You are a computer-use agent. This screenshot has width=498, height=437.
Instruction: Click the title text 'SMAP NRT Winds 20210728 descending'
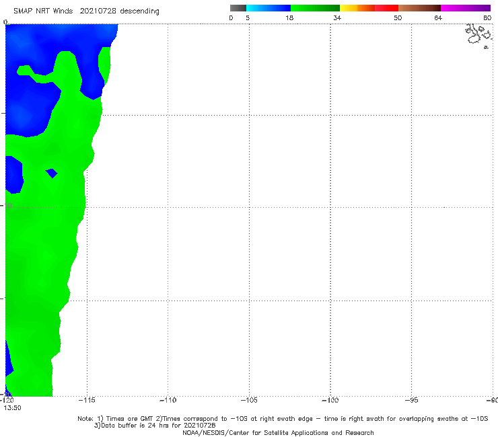pyautogui.click(x=86, y=11)
